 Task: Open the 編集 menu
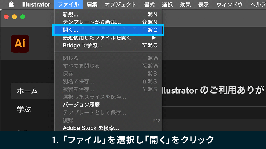pyautogui.click(x=92, y=4)
